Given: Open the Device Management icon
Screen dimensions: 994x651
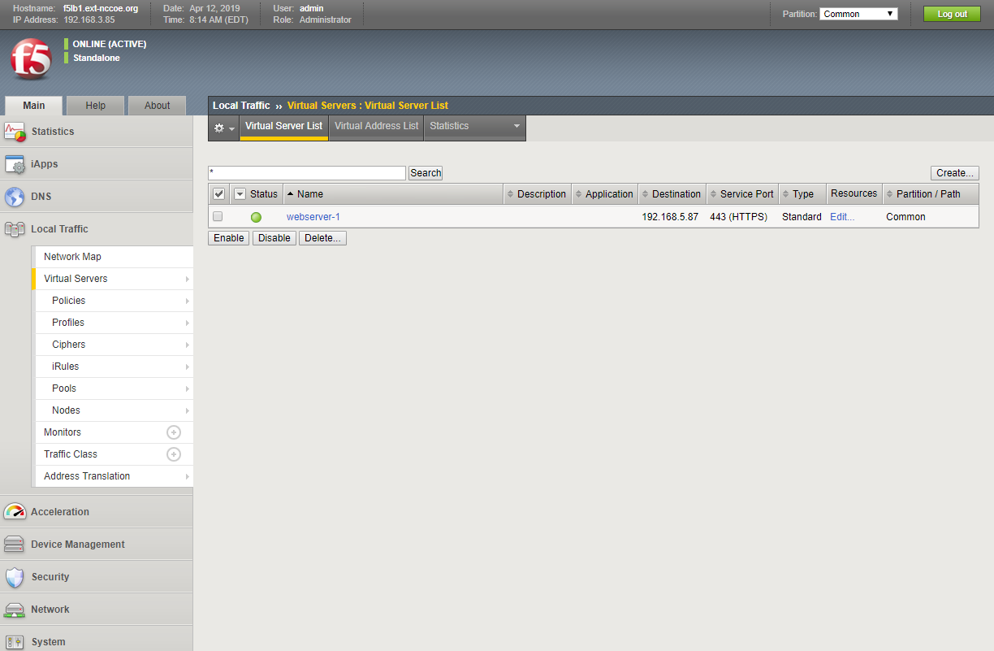Looking at the screenshot, I should pyautogui.click(x=15, y=545).
